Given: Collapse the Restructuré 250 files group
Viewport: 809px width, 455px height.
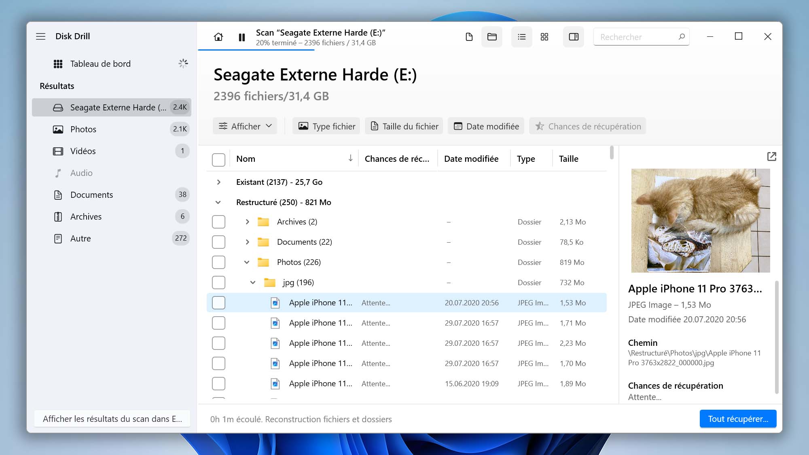Looking at the screenshot, I should [x=218, y=202].
